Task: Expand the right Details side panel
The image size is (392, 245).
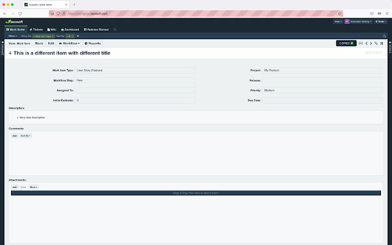Action: [x=390, y=48]
